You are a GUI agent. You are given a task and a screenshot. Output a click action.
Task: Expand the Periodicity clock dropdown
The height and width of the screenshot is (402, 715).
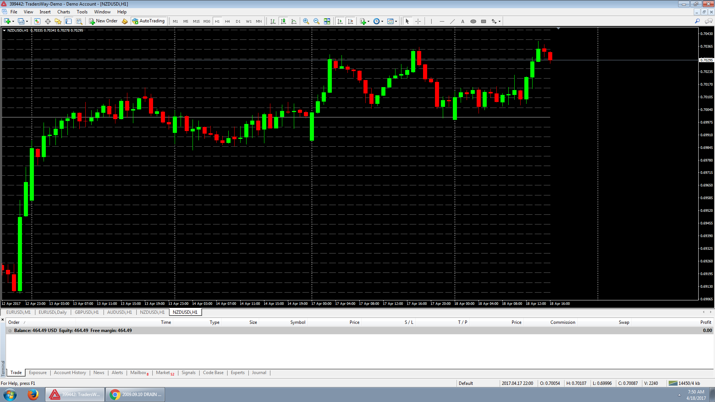(x=382, y=21)
